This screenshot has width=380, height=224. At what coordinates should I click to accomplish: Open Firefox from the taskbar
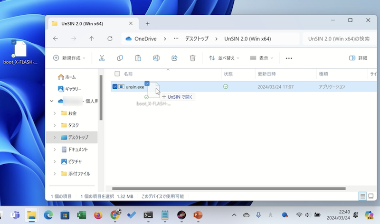tap(98, 215)
